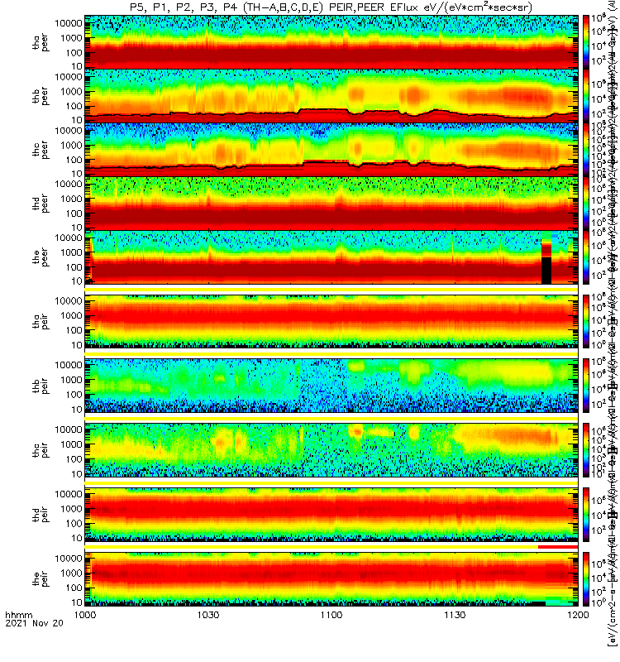Click the thb peir ion spectrogram panel
620x662 pixels.
331,386
